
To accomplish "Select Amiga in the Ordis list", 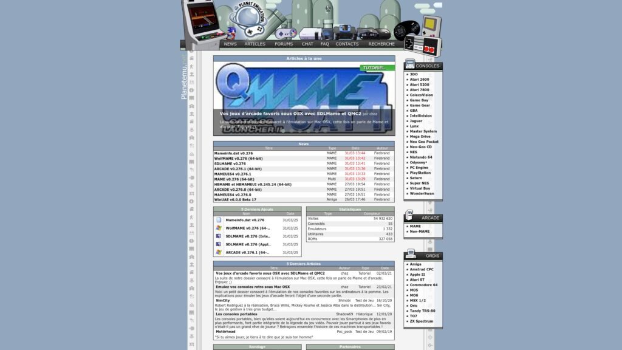I will coord(415,264).
